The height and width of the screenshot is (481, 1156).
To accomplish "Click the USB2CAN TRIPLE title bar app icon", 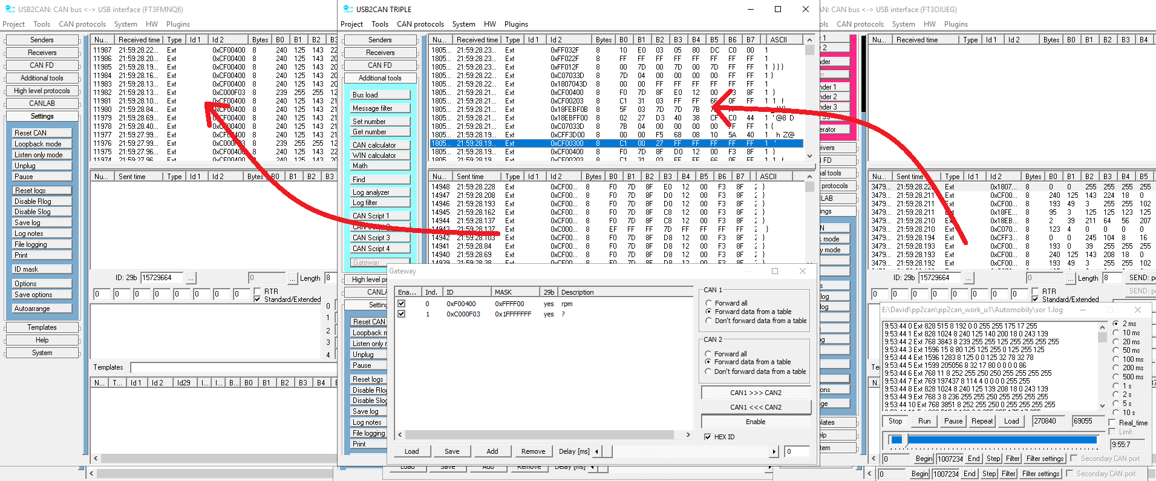I will click(348, 9).
